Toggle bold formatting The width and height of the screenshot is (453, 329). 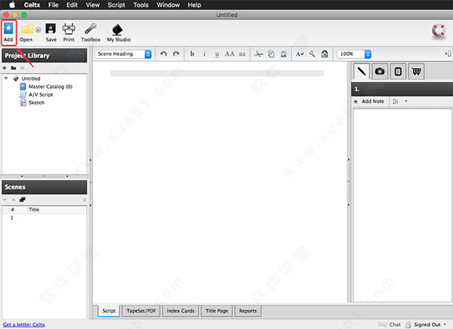pyautogui.click(x=192, y=54)
